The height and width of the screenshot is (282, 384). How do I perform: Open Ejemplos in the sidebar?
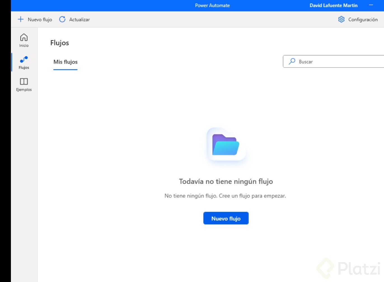click(x=24, y=85)
